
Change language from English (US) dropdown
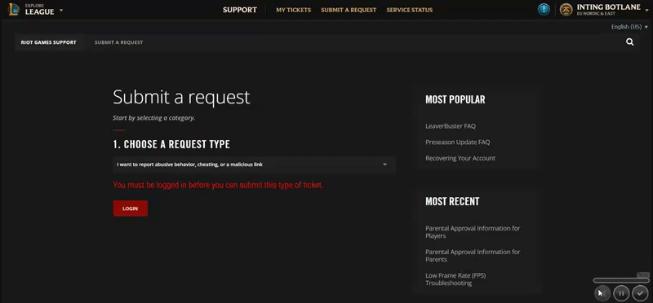point(629,27)
